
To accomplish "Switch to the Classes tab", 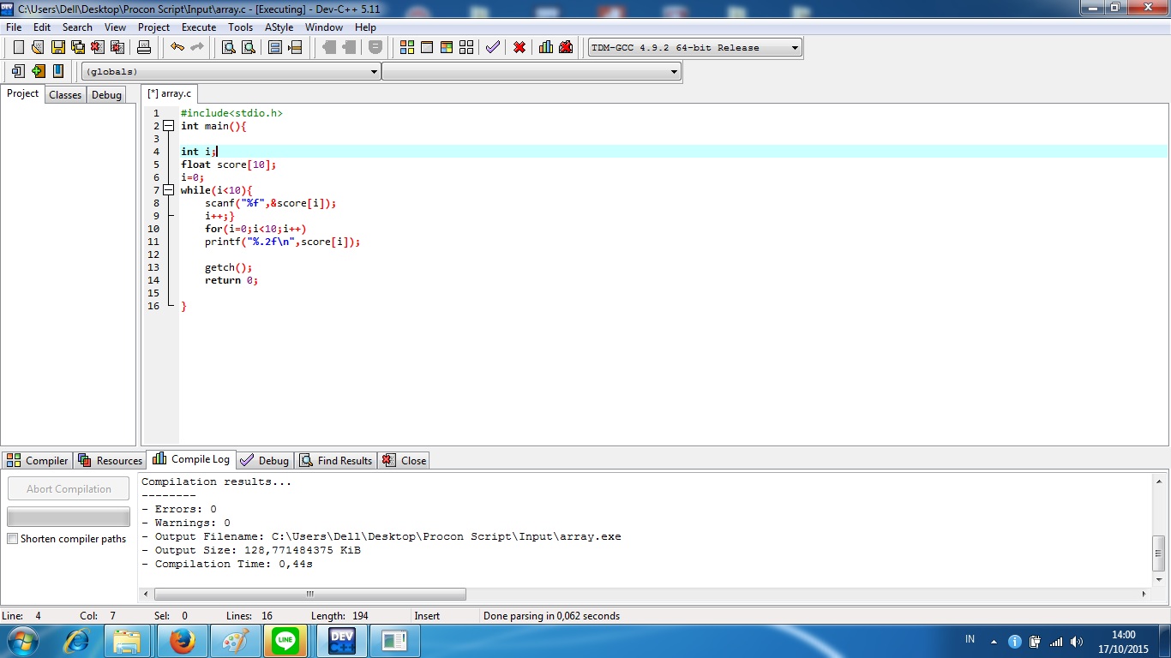I will 64,94.
